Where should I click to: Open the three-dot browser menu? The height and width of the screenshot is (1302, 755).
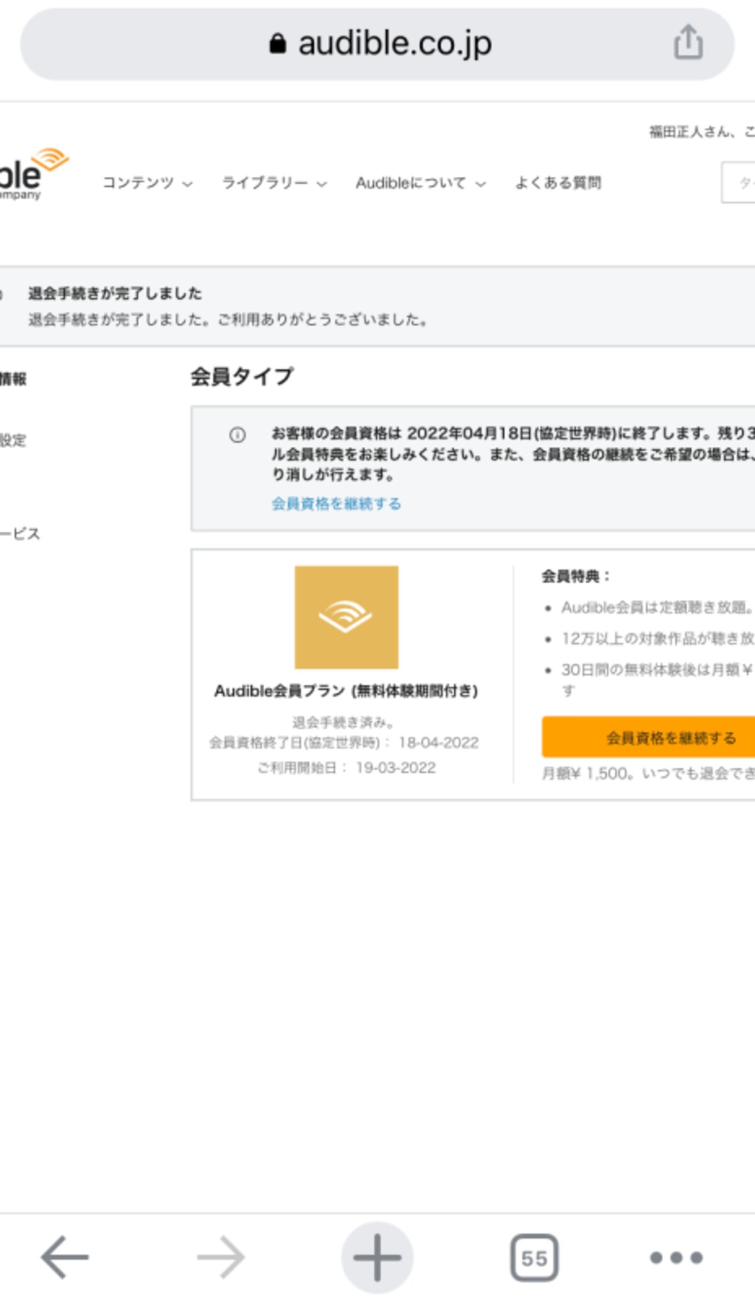[676, 1257]
